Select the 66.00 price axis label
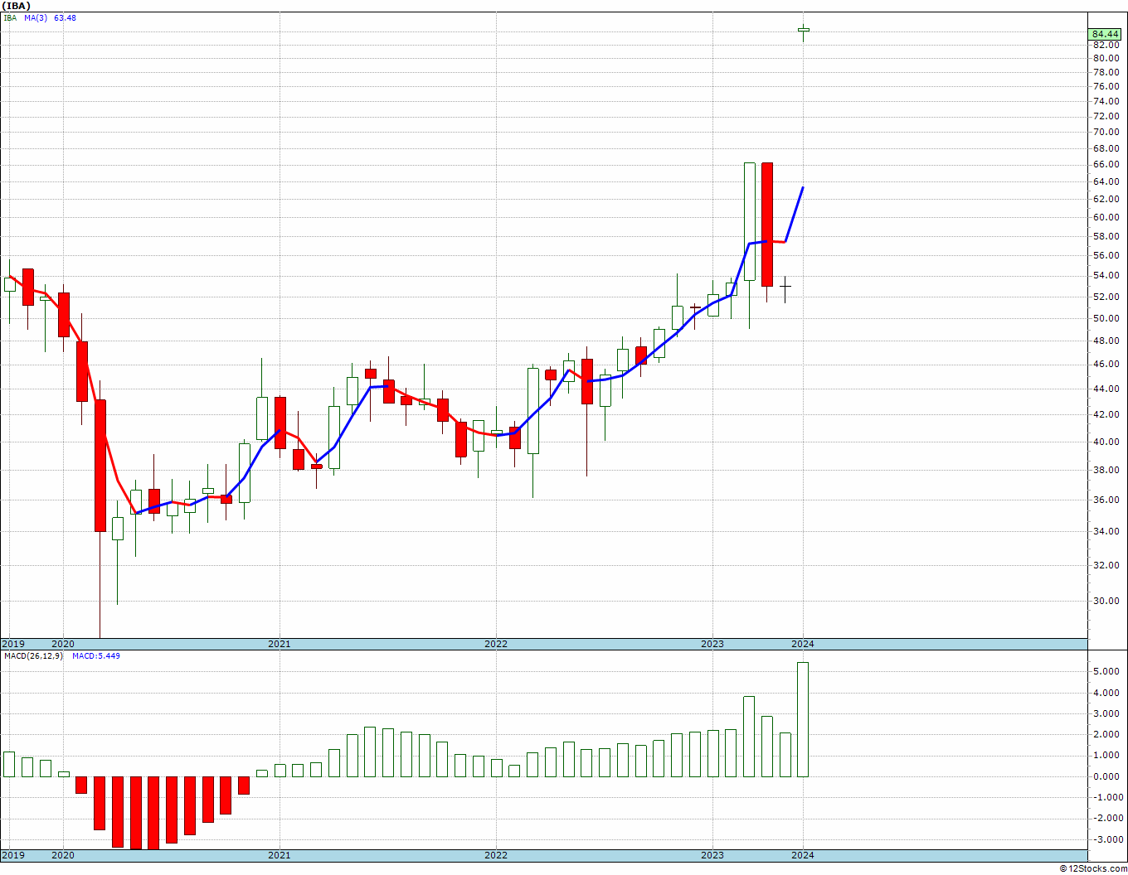This screenshot has height=875, width=1128. point(1106,164)
